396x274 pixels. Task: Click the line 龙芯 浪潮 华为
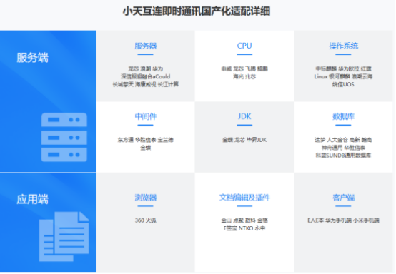tap(146, 68)
